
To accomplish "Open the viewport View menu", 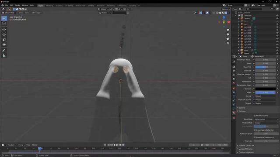I will 21,13.
